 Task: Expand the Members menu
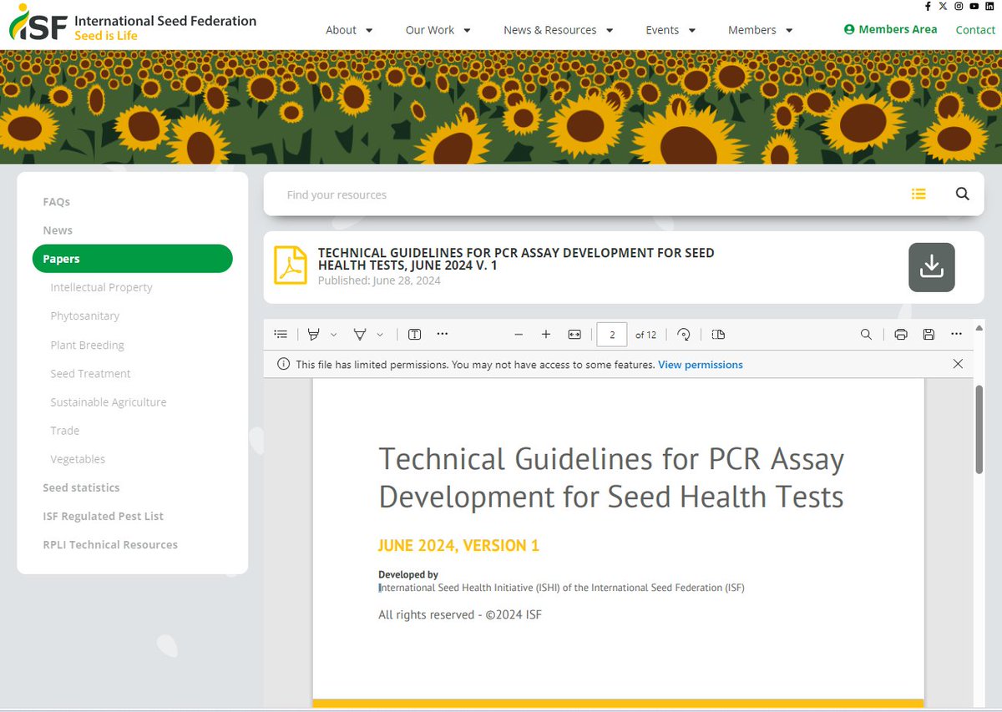click(761, 30)
